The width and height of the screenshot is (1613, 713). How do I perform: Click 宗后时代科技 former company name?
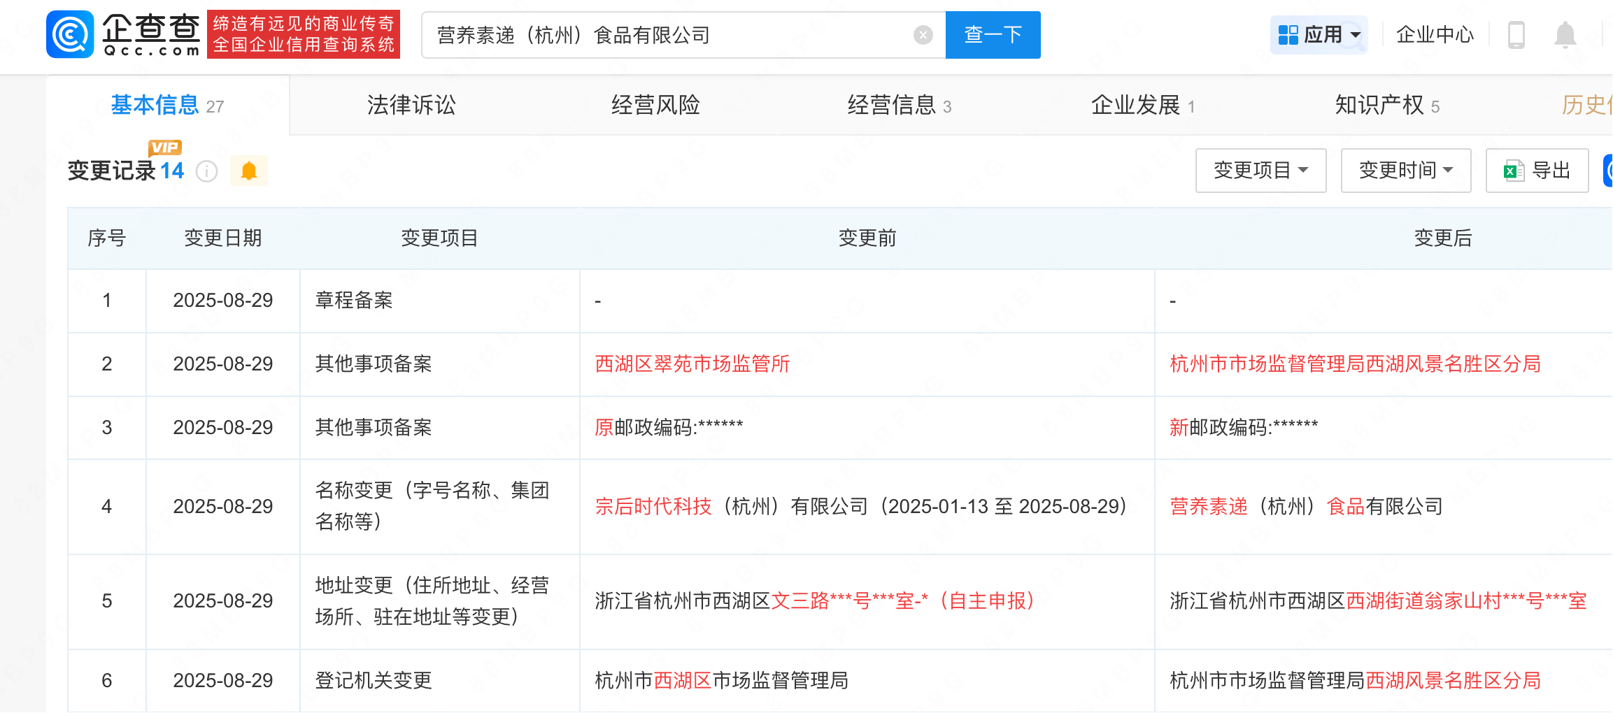(653, 507)
